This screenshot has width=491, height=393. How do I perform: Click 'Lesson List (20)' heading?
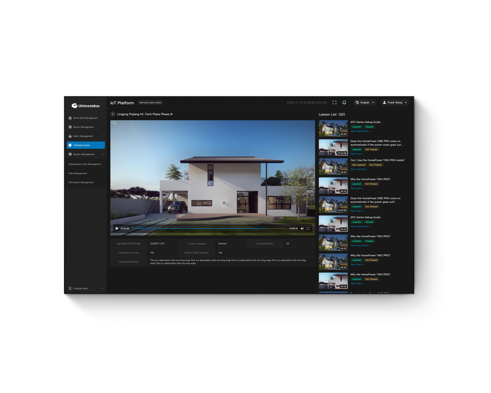(x=332, y=115)
